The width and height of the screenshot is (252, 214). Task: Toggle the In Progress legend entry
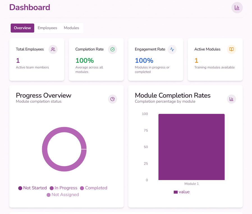(63, 188)
